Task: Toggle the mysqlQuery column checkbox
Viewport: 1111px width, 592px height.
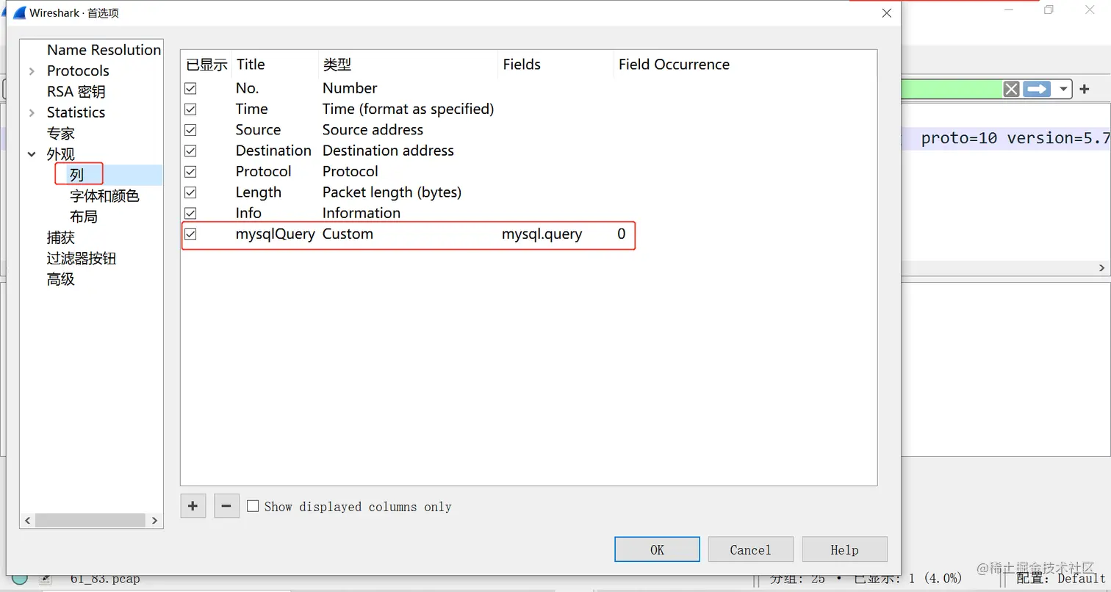Action: [x=190, y=234]
